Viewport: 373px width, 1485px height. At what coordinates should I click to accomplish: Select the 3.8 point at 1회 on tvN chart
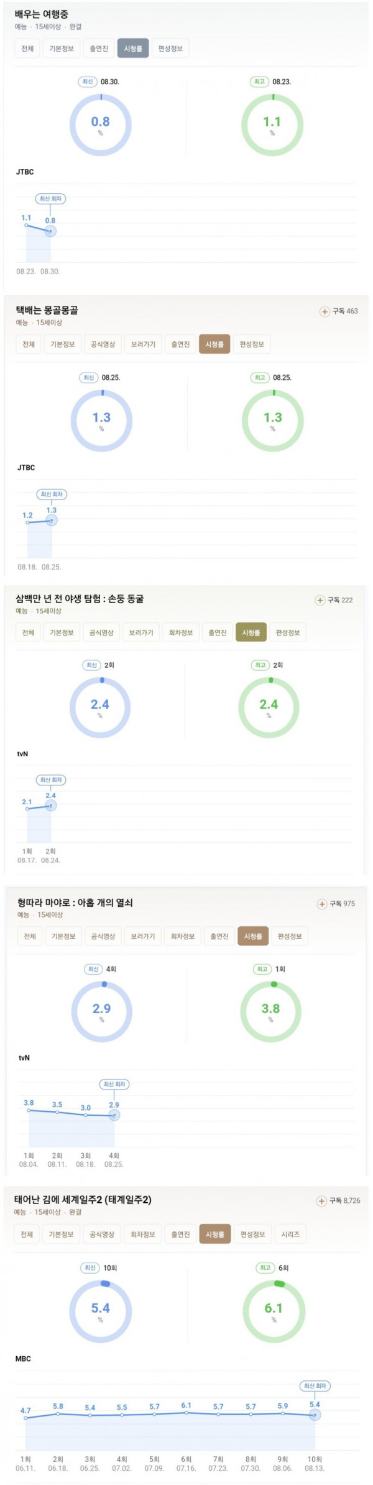tap(29, 1110)
